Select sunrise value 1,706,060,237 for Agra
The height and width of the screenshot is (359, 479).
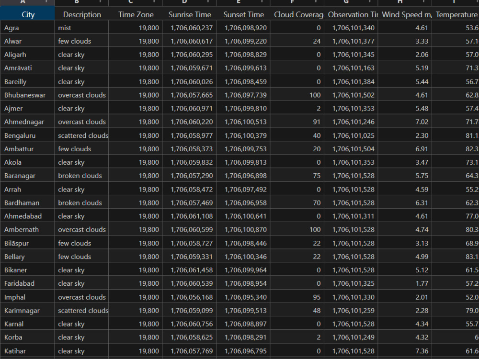coord(189,28)
